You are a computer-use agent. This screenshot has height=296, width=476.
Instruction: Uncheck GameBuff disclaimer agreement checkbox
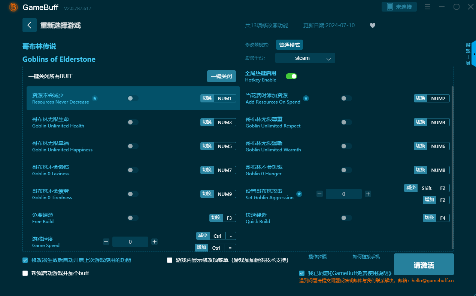click(302, 273)
